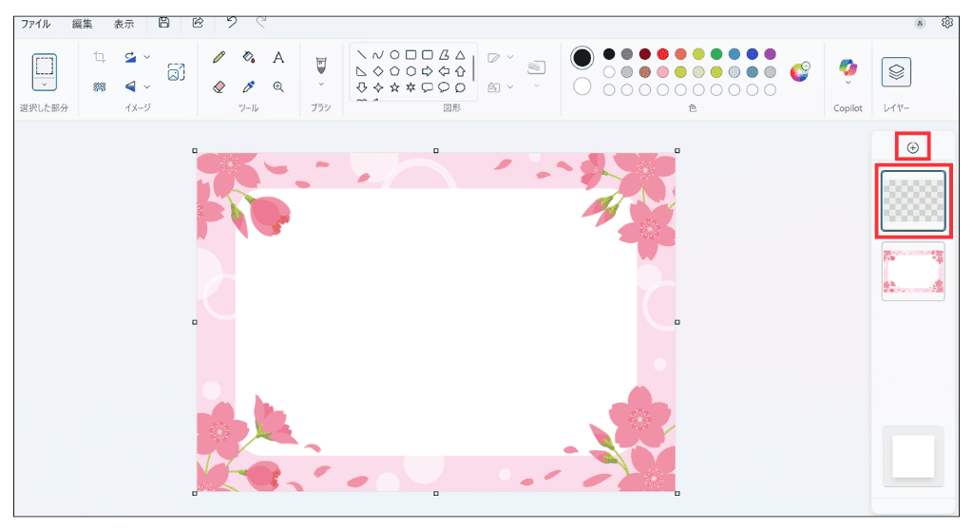Expand the brush types dropdown

coord(321,84)
